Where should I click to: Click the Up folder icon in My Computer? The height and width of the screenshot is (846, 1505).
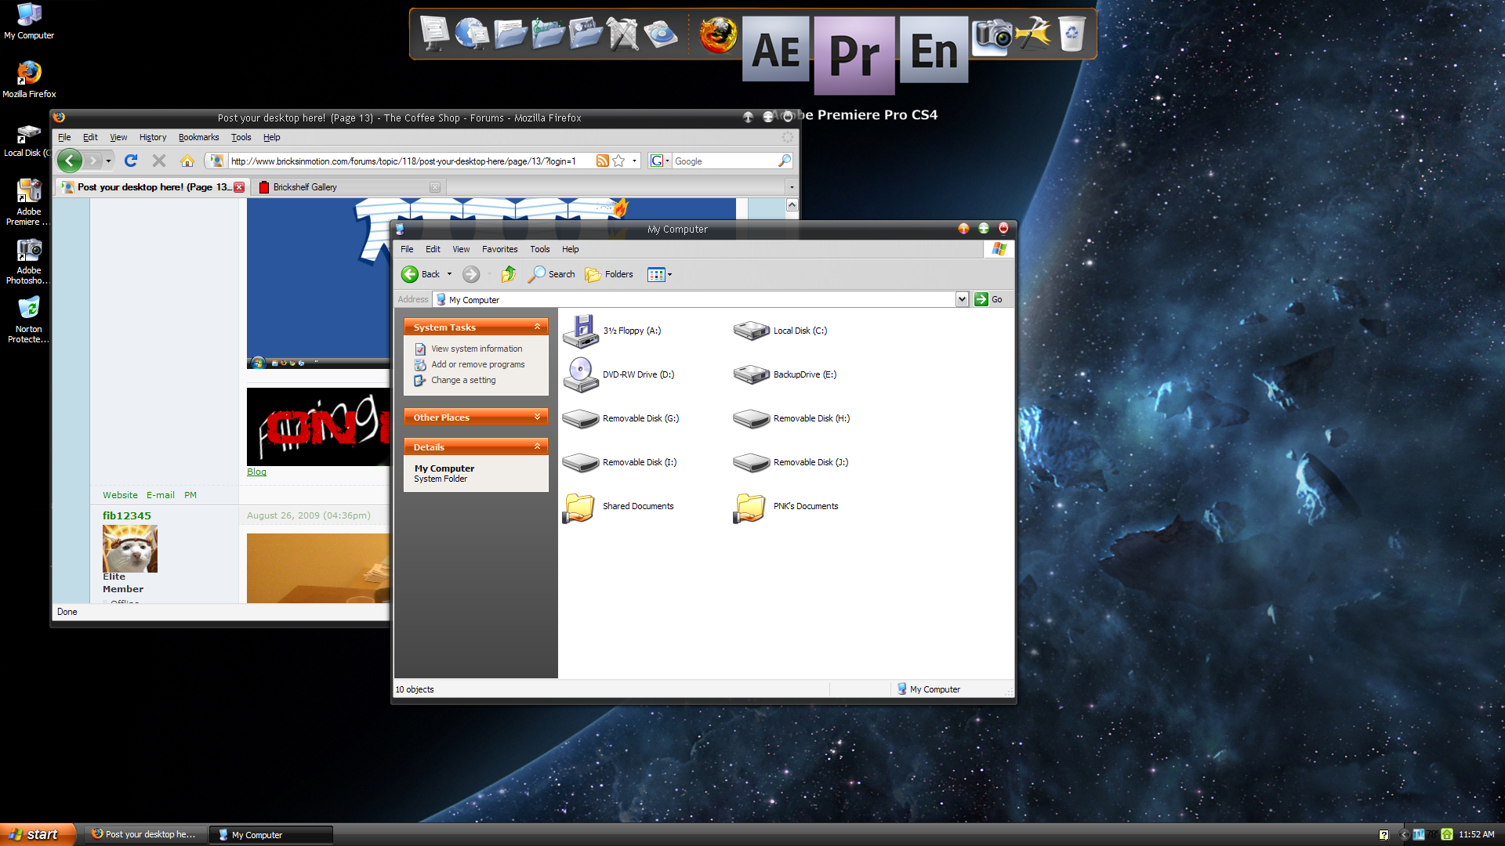tap(508, 274)
